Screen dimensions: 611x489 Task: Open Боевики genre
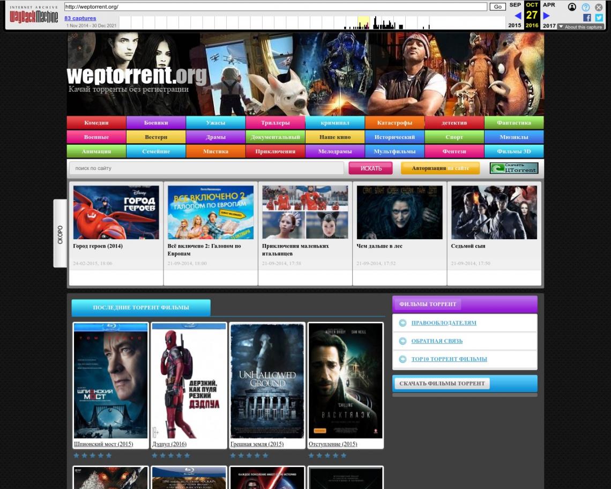[x=156, y=122]
